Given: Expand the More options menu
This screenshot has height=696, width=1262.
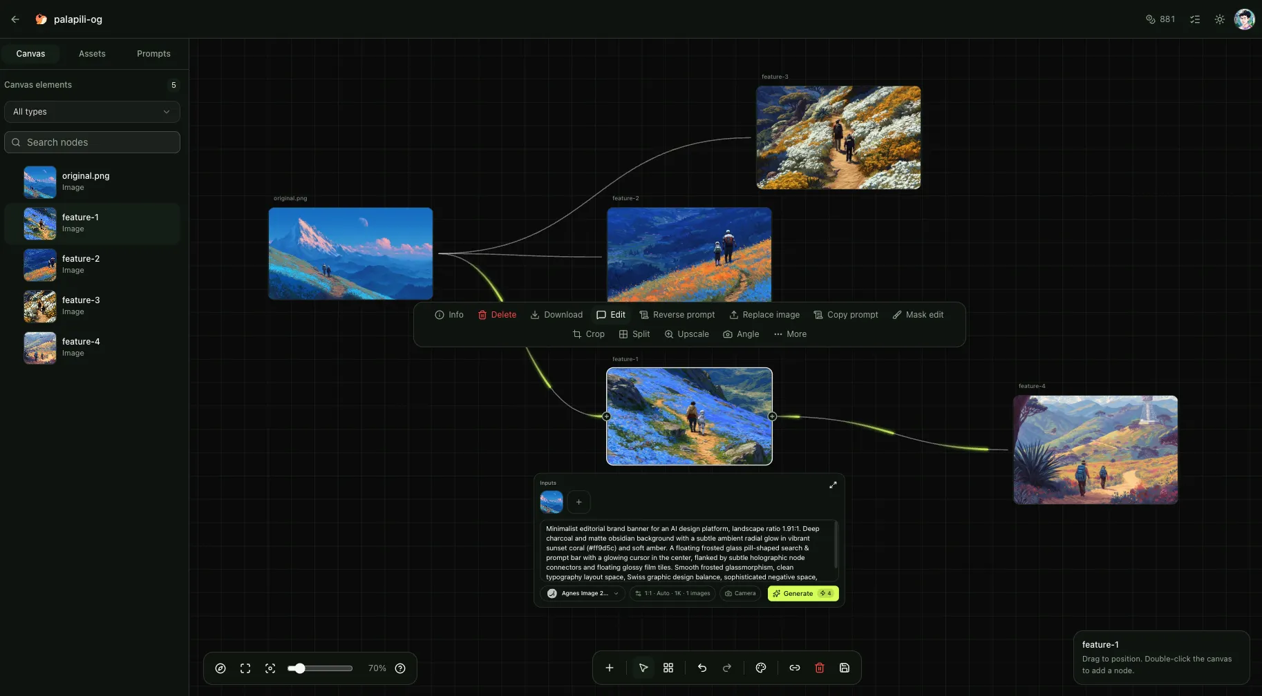Looking at the screenshot, I should point(790,334).
